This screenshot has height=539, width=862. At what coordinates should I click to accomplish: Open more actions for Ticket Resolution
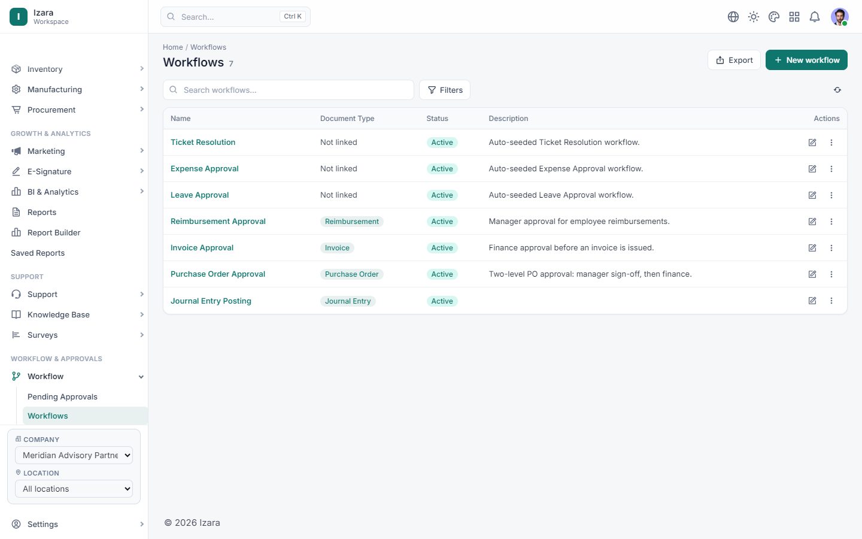tap(831, 143)
